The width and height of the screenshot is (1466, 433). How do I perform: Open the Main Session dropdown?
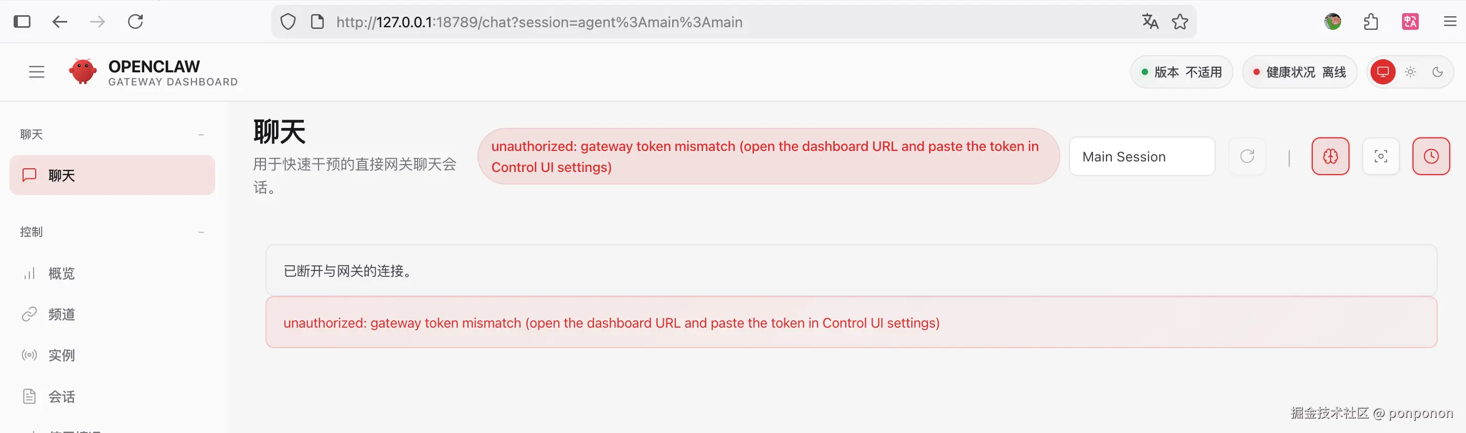(x=1142, y=156)
